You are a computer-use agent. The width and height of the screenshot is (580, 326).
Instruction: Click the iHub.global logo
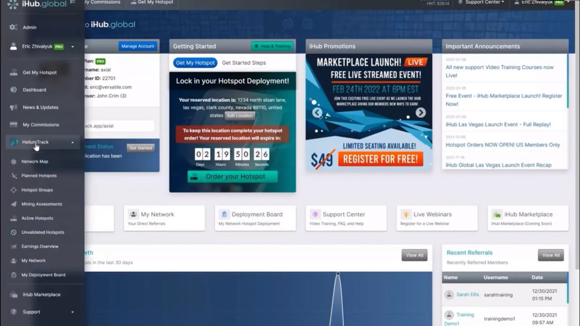click(37, 4)
